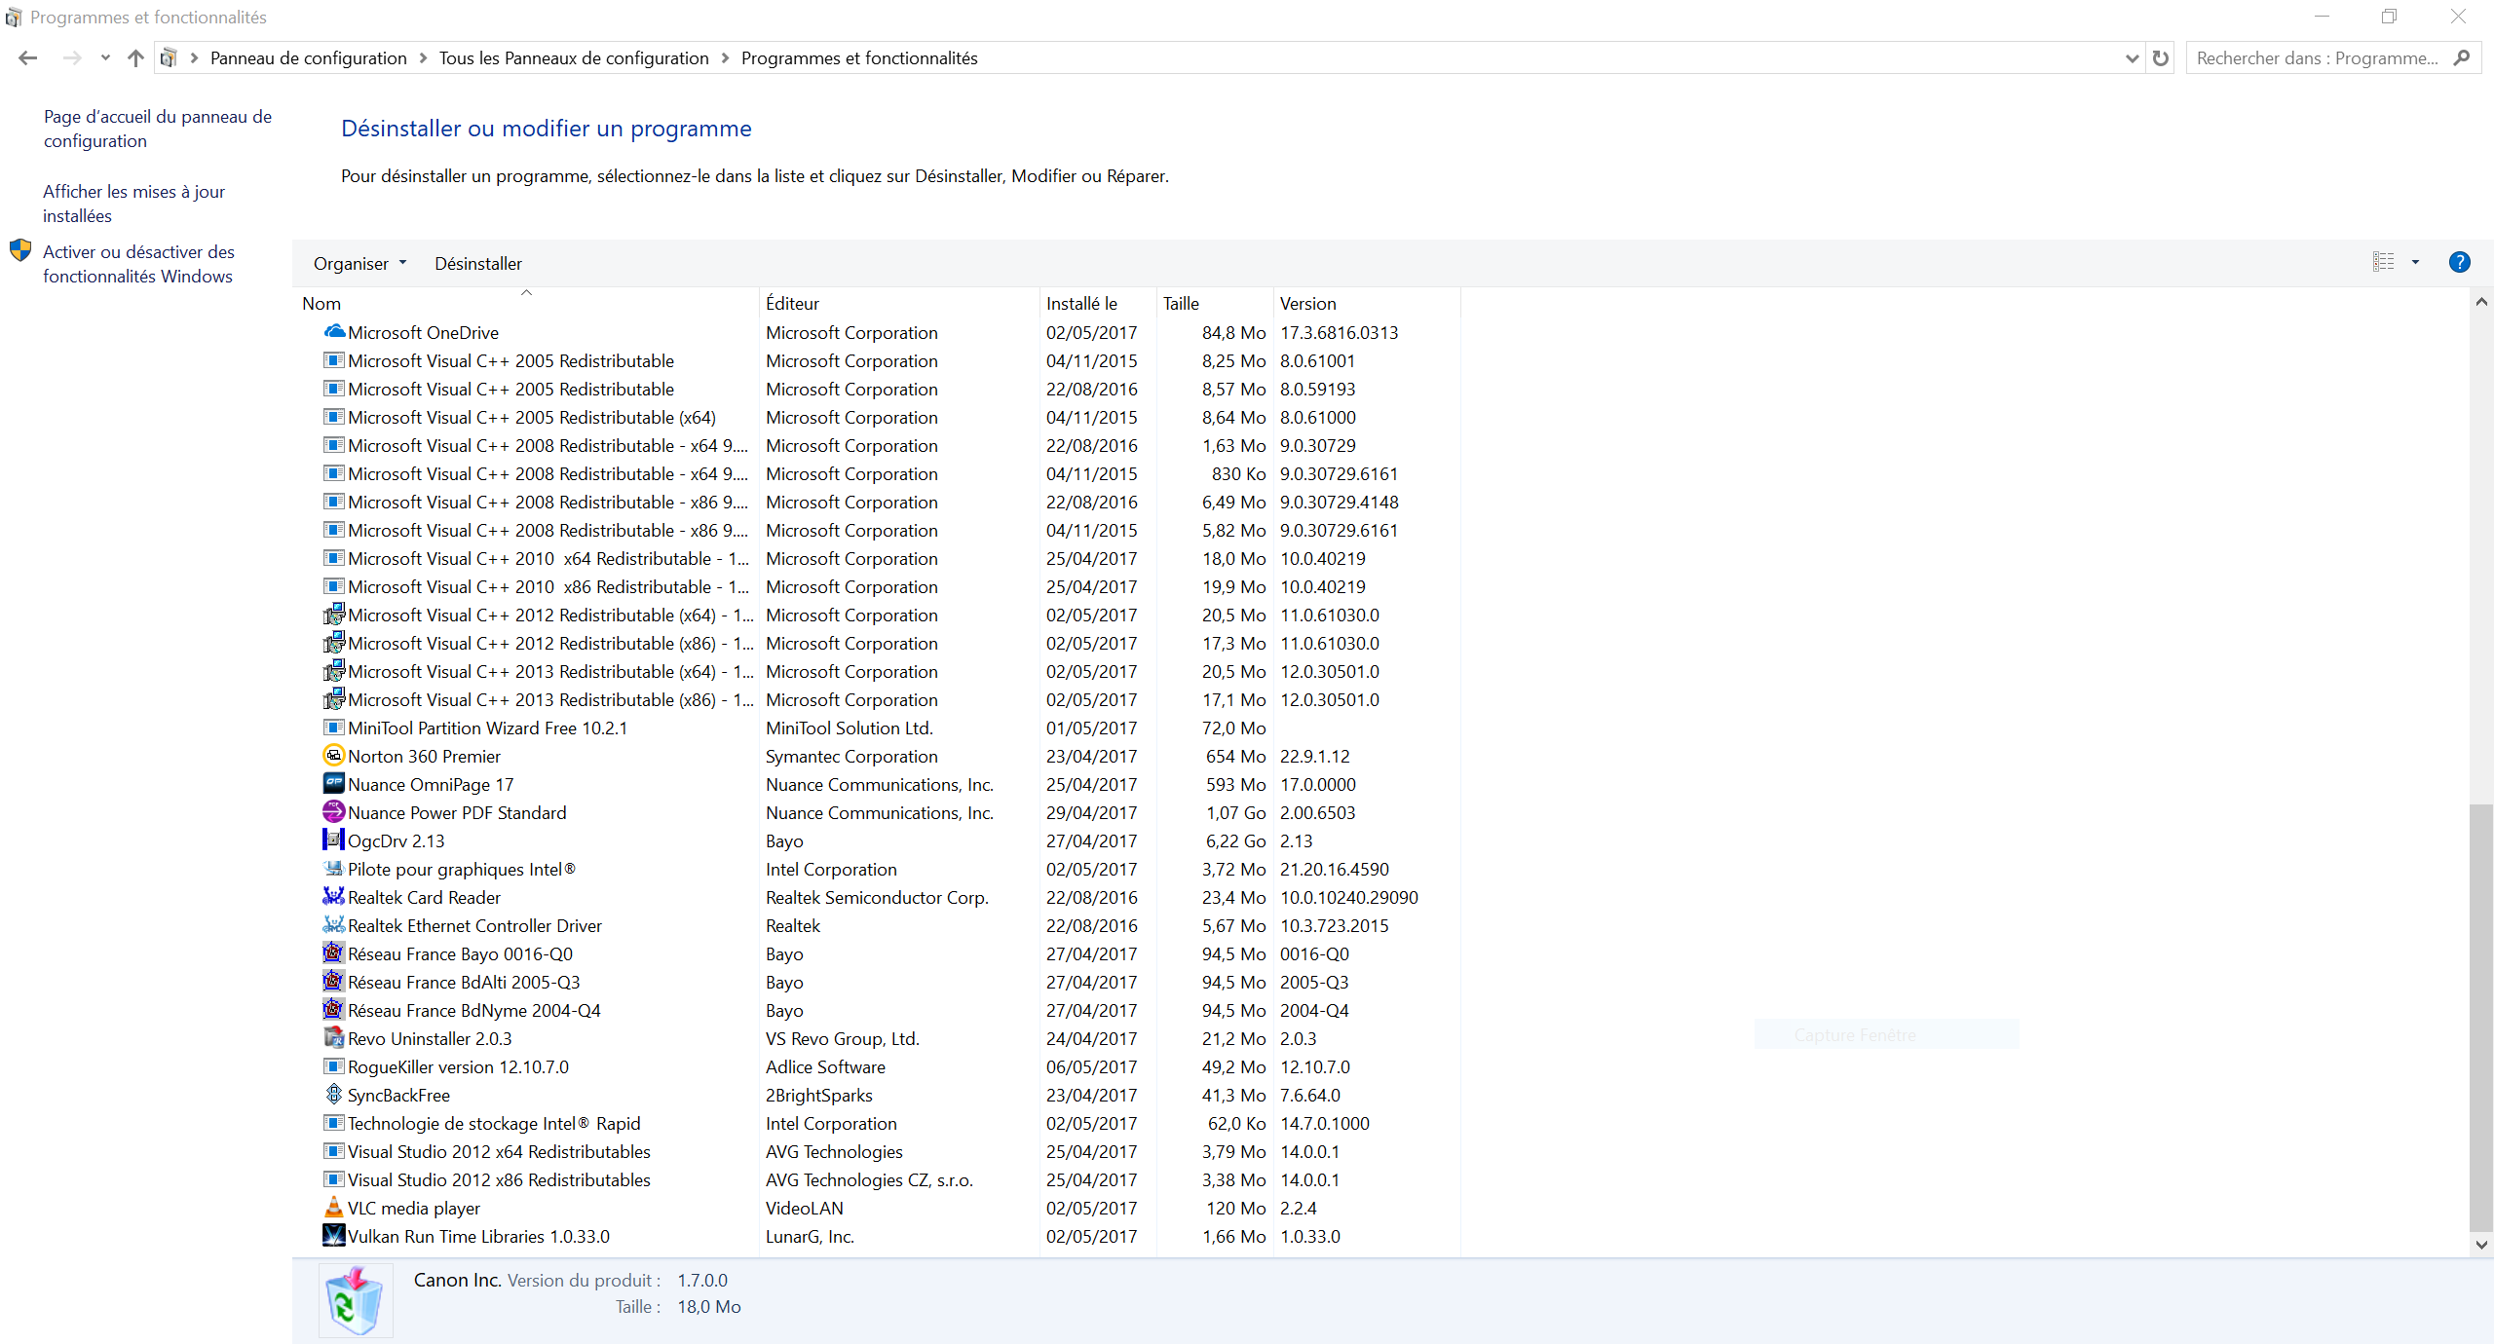
Task: Sort the list by the Nom column
Action: tap(527, 303)
